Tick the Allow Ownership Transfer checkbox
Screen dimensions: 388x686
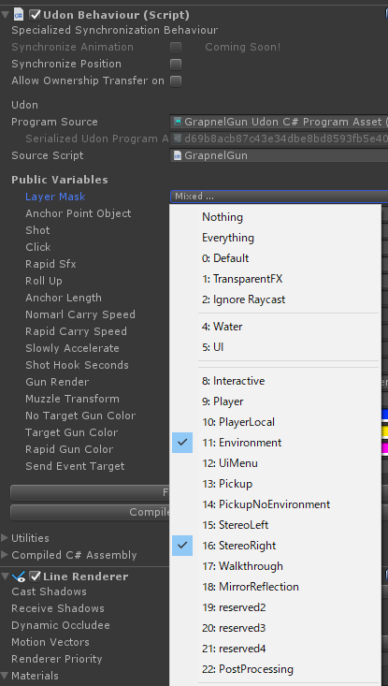pyautogui.click(x=176, y=80)
